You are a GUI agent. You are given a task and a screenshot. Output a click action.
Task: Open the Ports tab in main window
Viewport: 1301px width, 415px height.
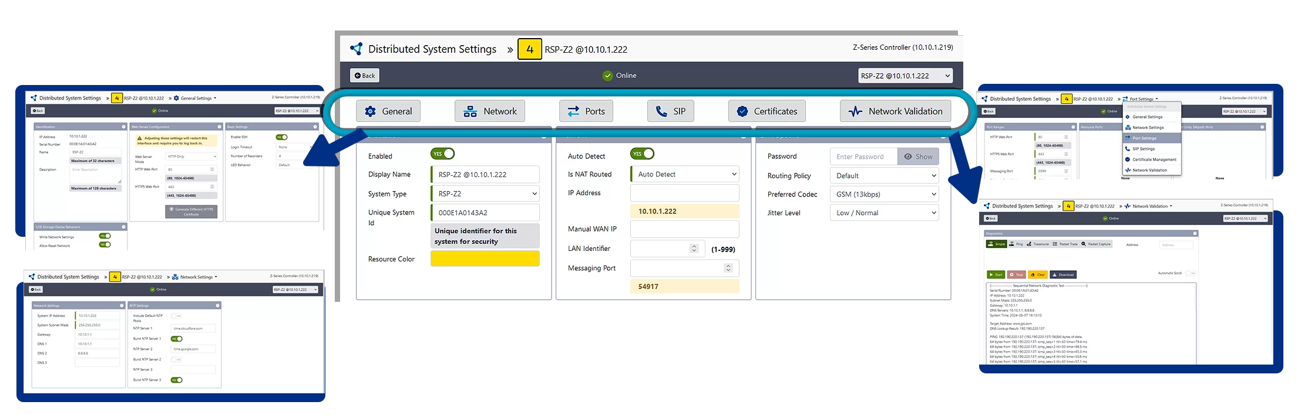tap(586, 111)
